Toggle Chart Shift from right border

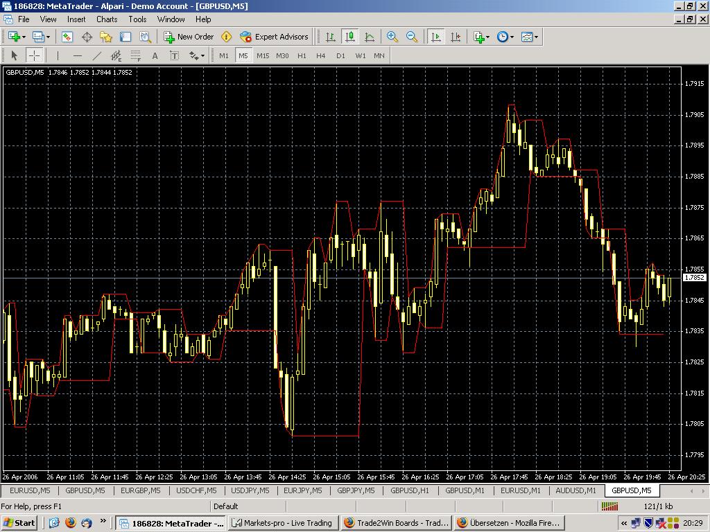[455, 37]
